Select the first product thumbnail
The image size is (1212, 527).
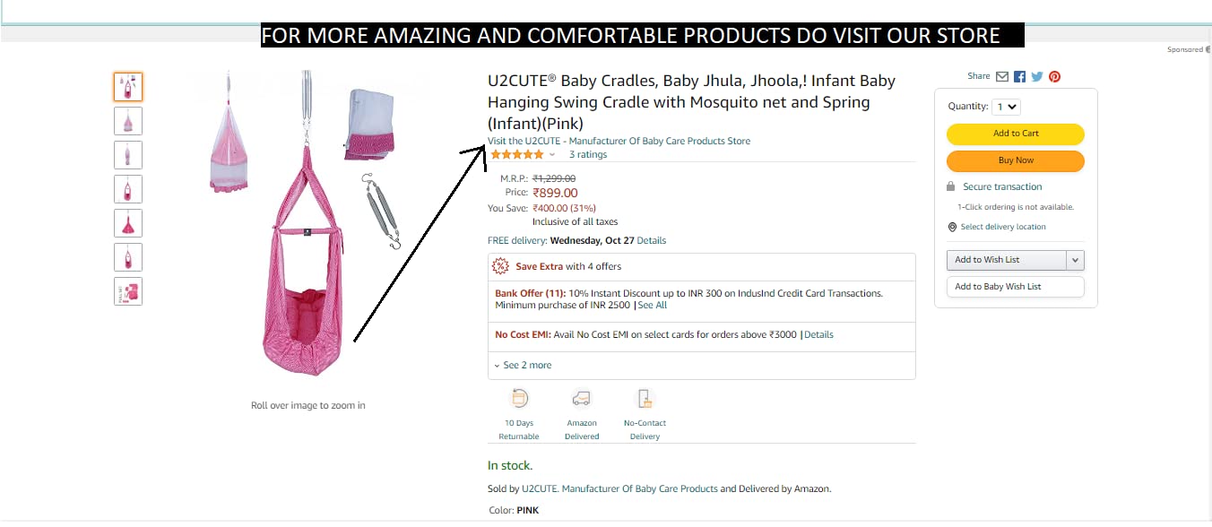point(128,87)
